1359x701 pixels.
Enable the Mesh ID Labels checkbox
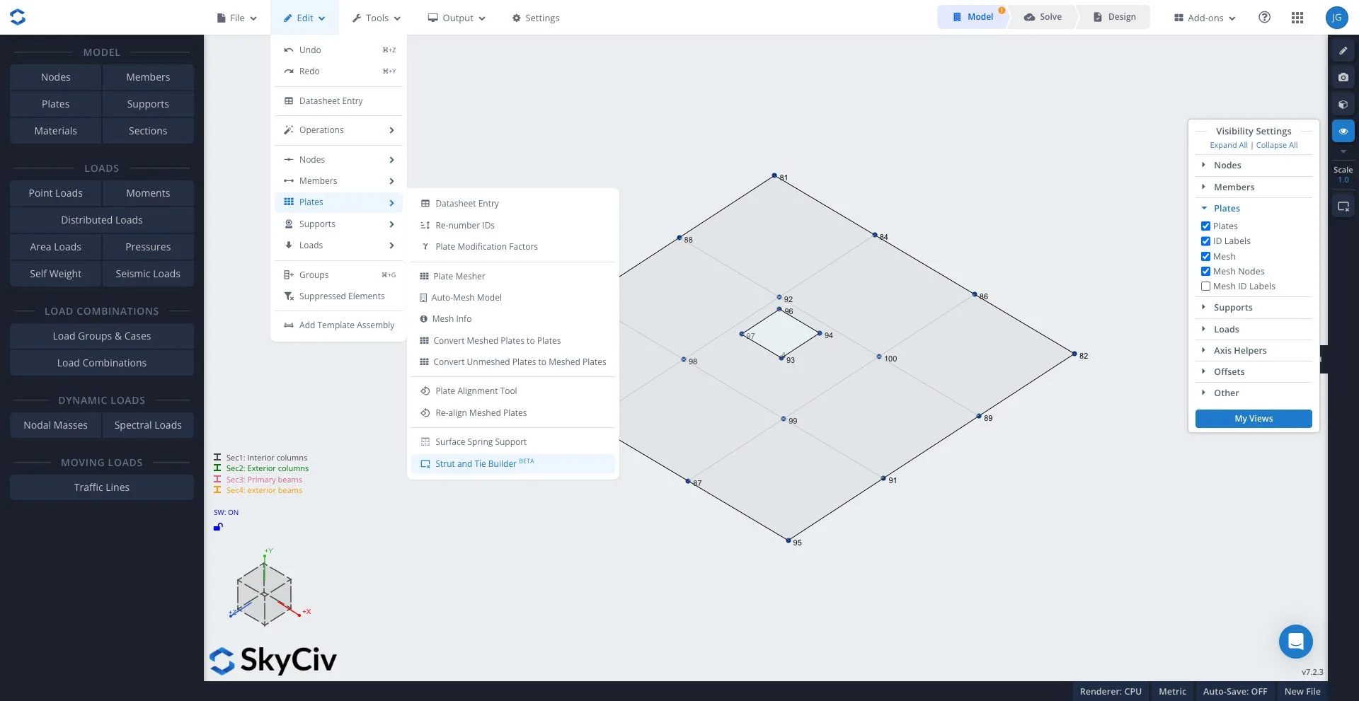[1205, 286]
